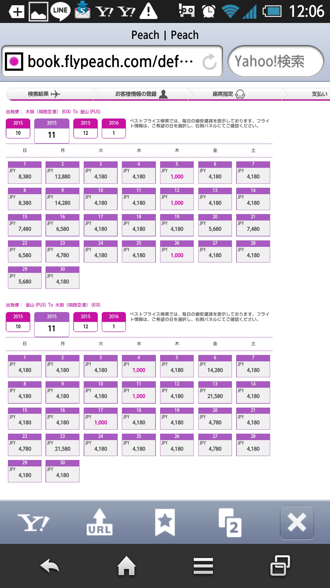Select return Nov 1 fare 4,180

[x=25, y=366]
